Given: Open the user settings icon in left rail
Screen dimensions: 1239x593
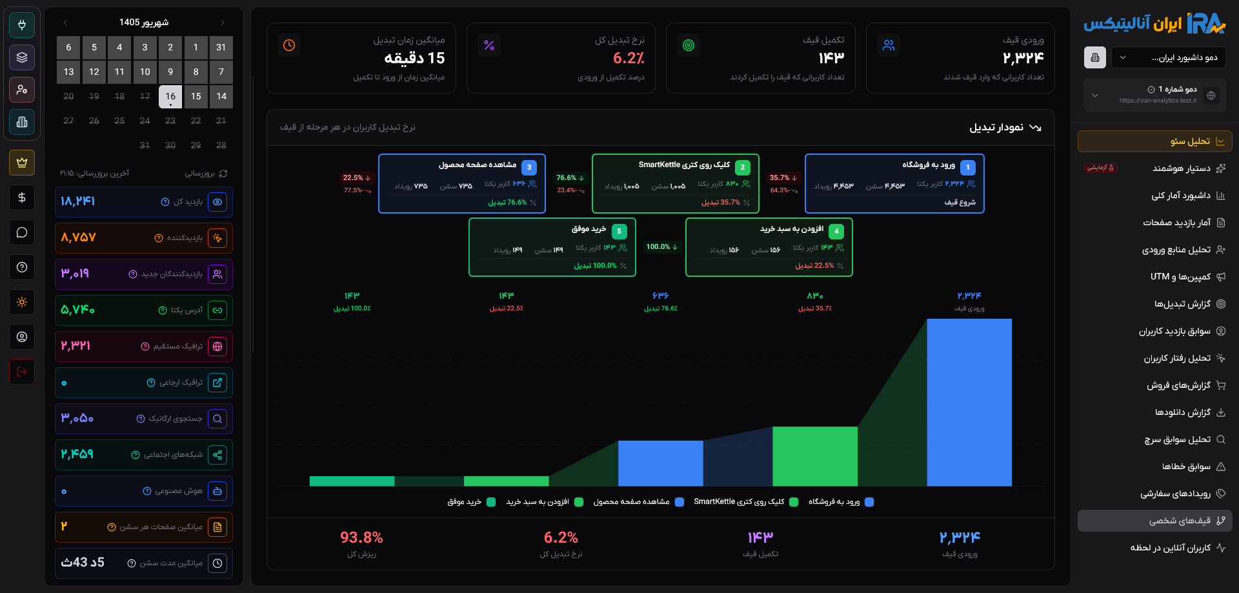Looking at the screenshot, I should click(22, 90).
